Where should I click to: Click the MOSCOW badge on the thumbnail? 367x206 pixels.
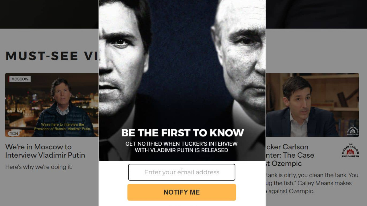[20, 79]
